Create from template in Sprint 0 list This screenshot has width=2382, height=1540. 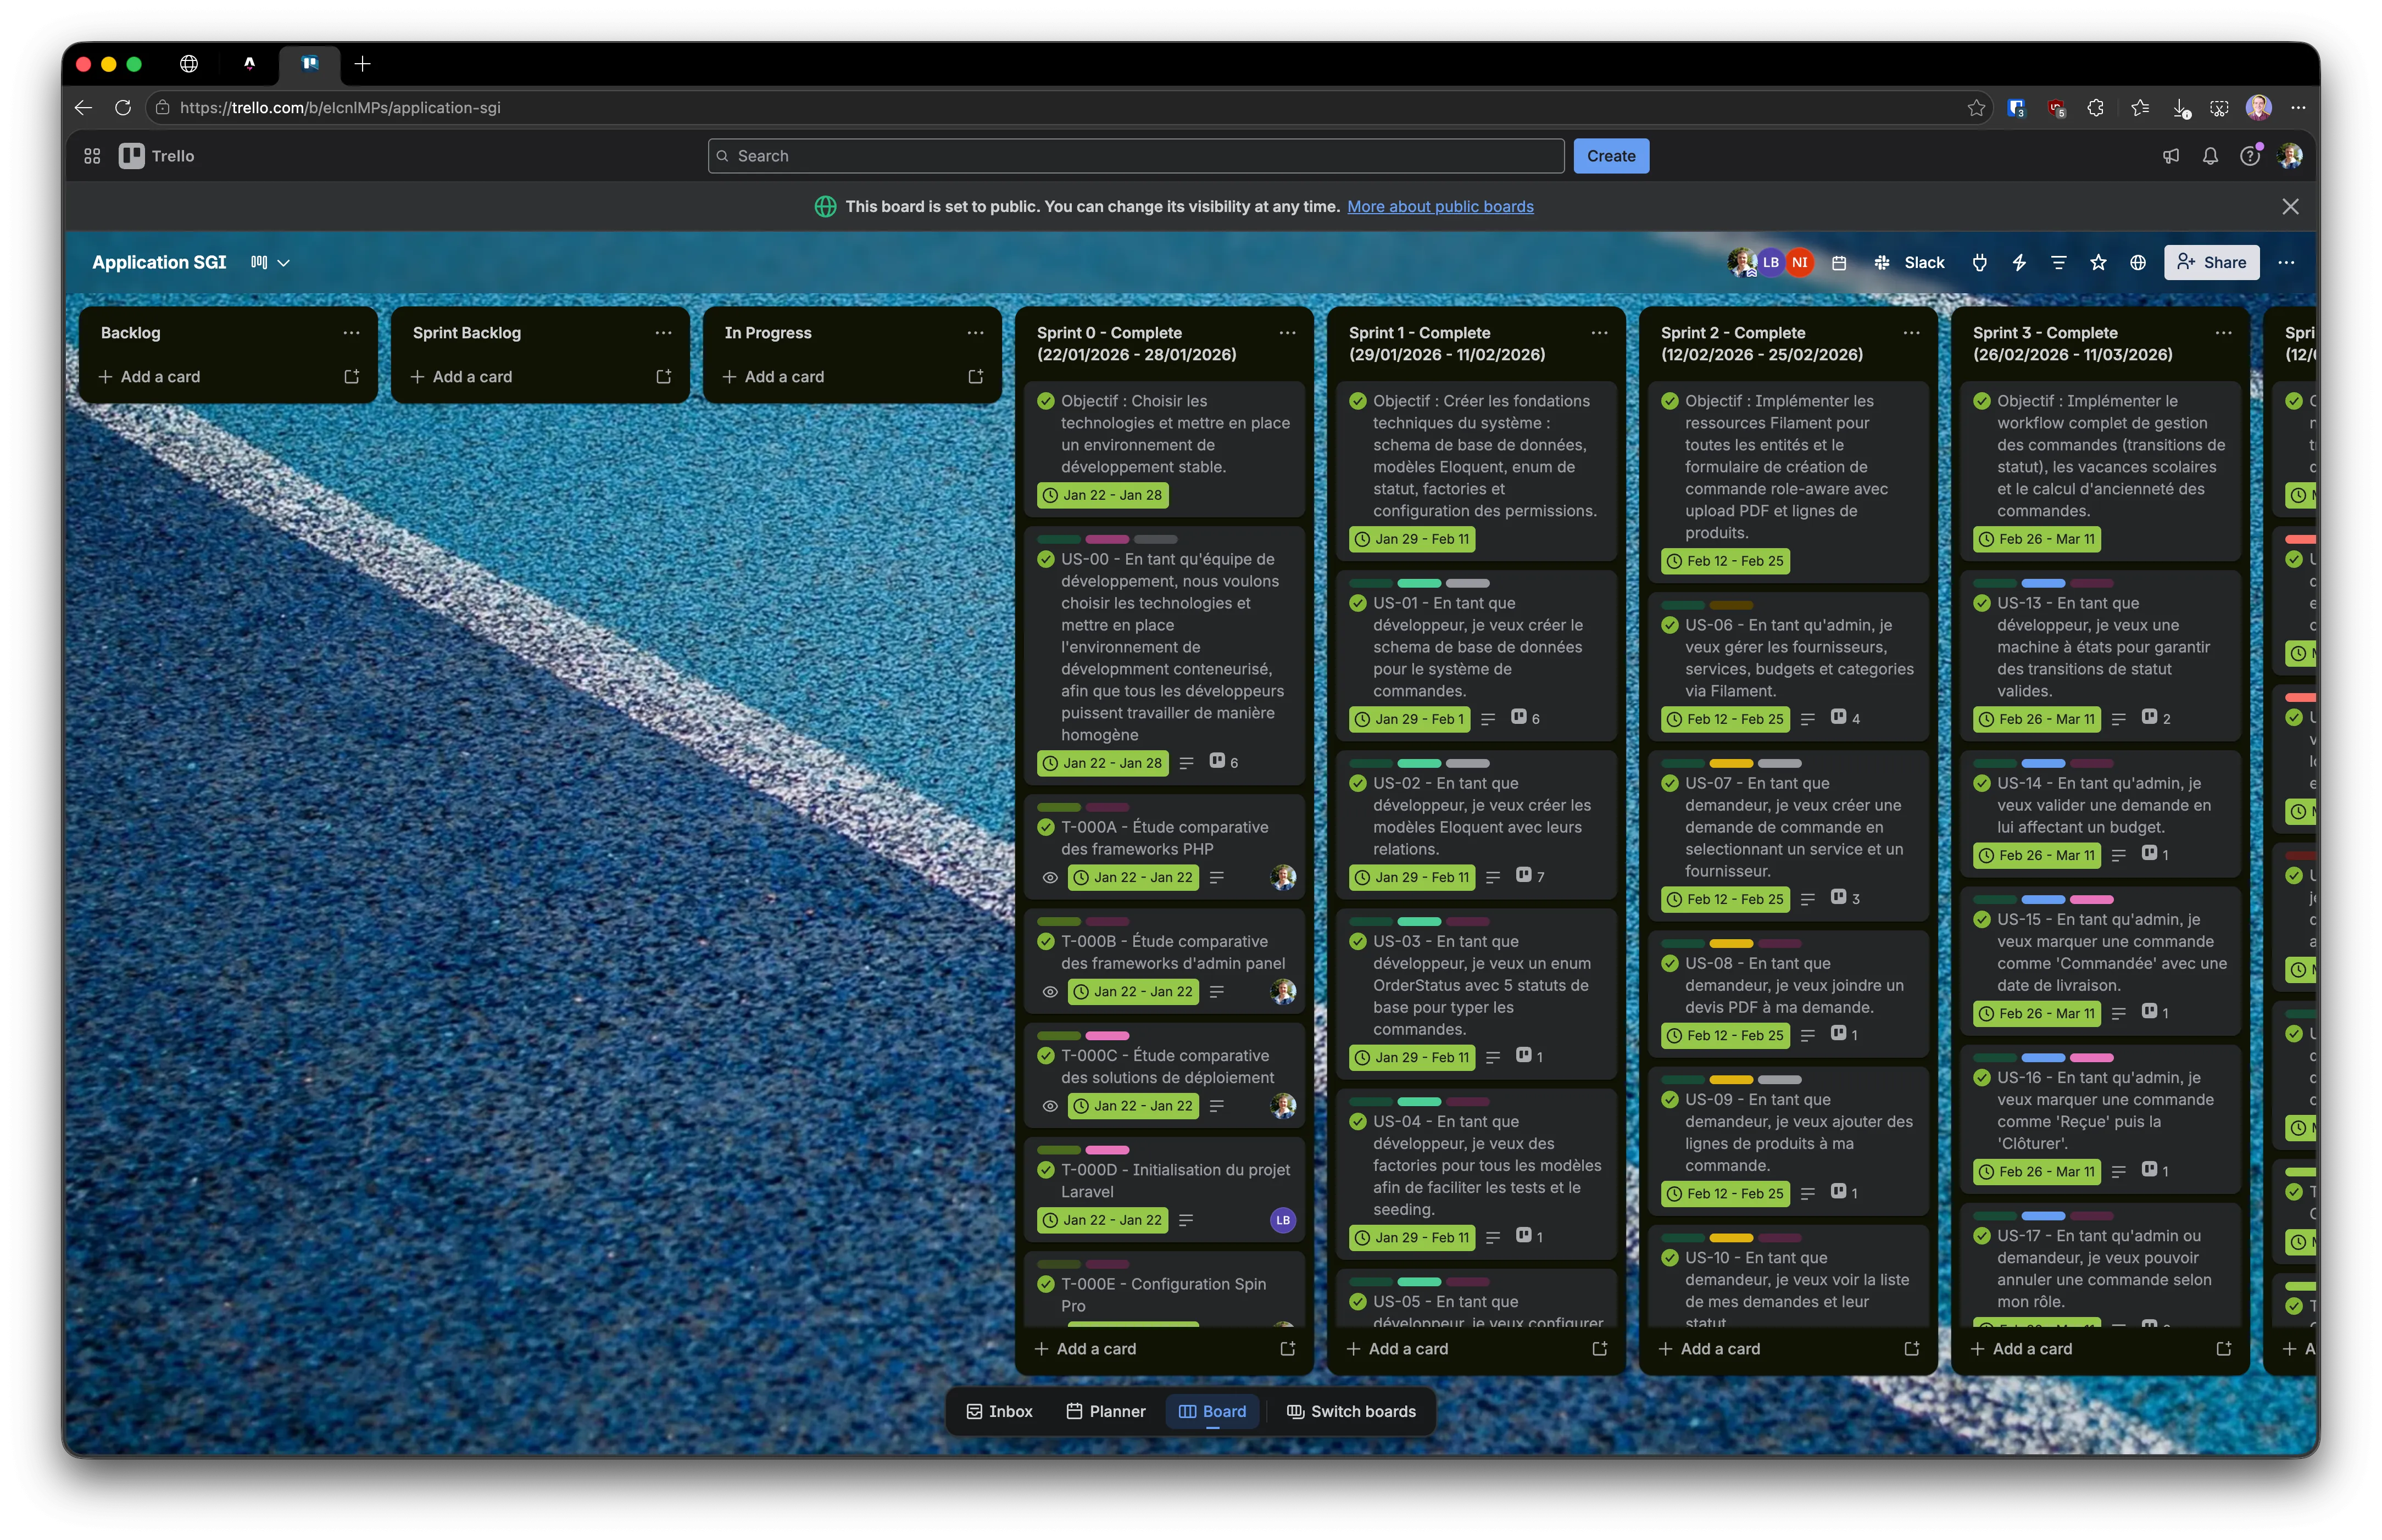[x=1288, y=1349]
